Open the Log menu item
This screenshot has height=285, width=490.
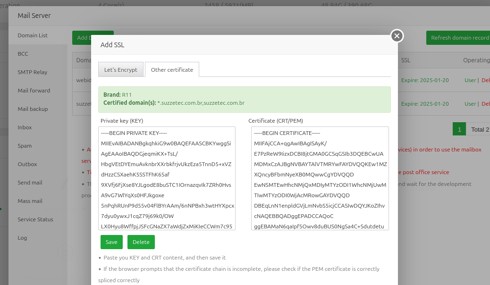[22, 238]
